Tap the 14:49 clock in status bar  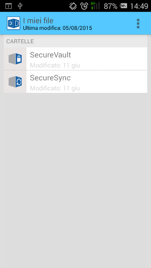point(139,6)
